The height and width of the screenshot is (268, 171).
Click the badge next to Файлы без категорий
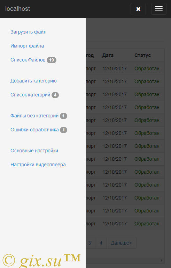click(x=63, y=116)
